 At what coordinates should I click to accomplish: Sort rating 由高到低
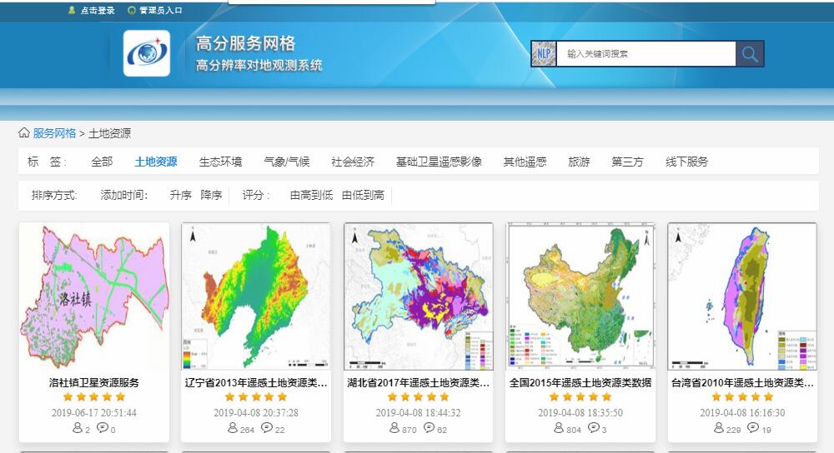pyautogui.click(x=311, y=195)
